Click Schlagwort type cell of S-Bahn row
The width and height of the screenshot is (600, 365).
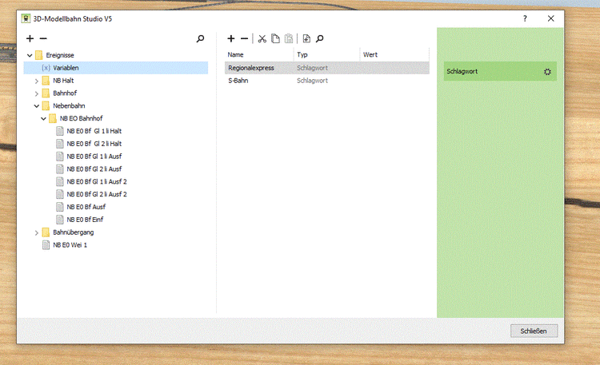coord(312,81)
